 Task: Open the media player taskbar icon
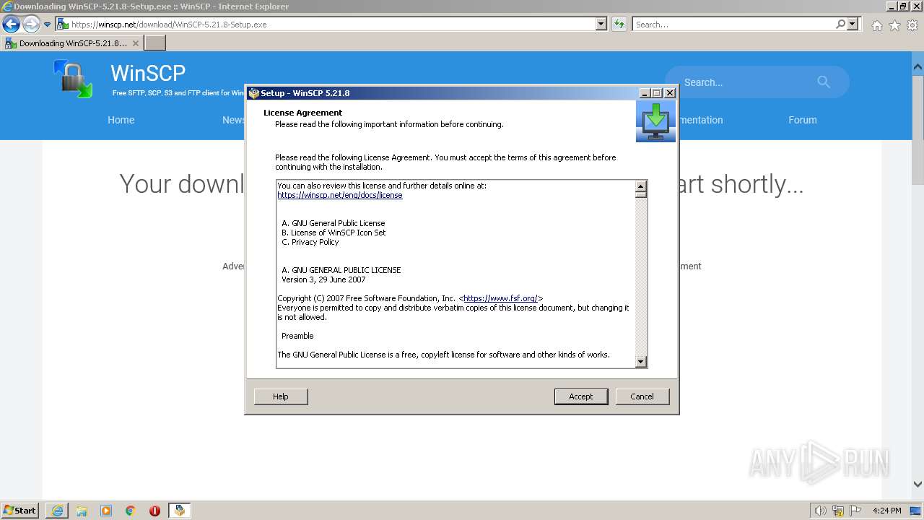tap(106, 511)
